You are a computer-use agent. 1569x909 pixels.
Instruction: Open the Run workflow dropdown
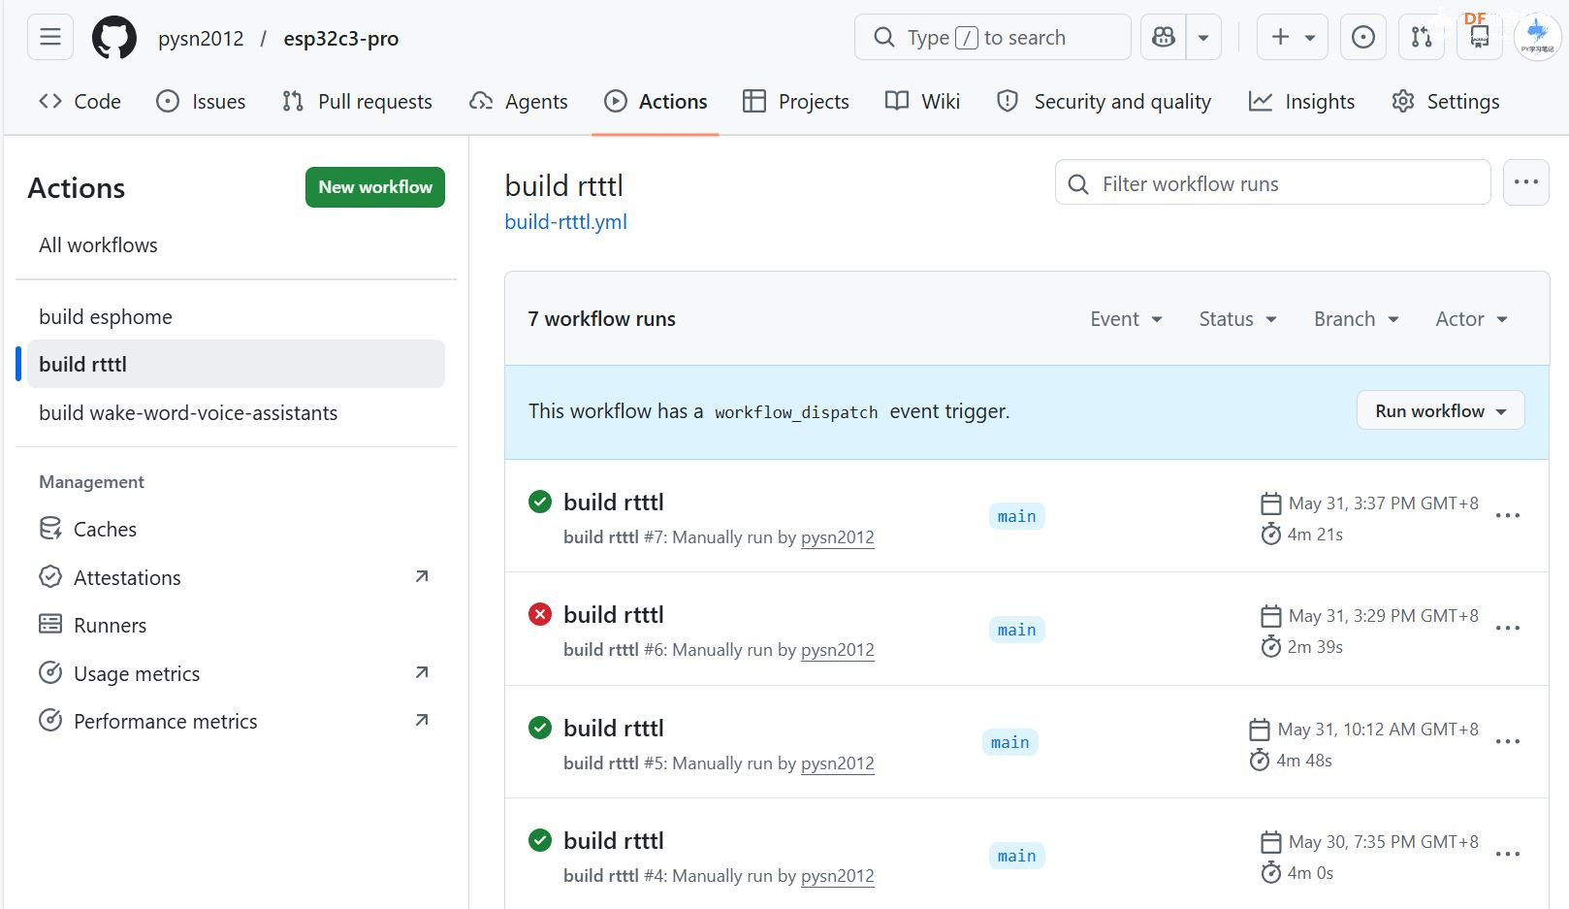[x=1440, y=410]
